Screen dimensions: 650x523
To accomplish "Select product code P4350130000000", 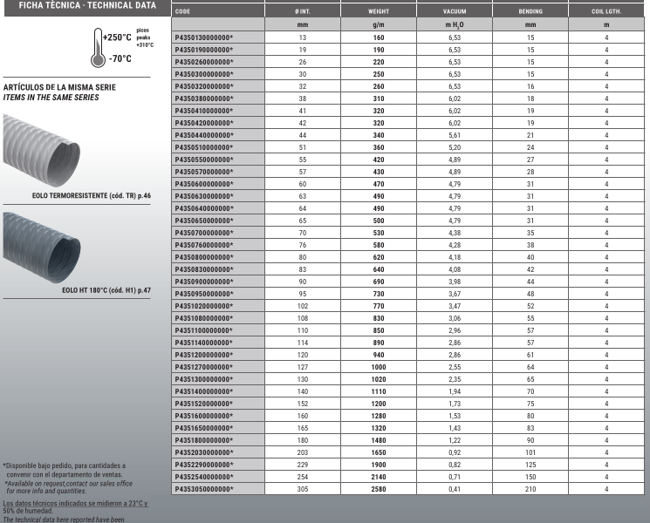I will (204, 39).
